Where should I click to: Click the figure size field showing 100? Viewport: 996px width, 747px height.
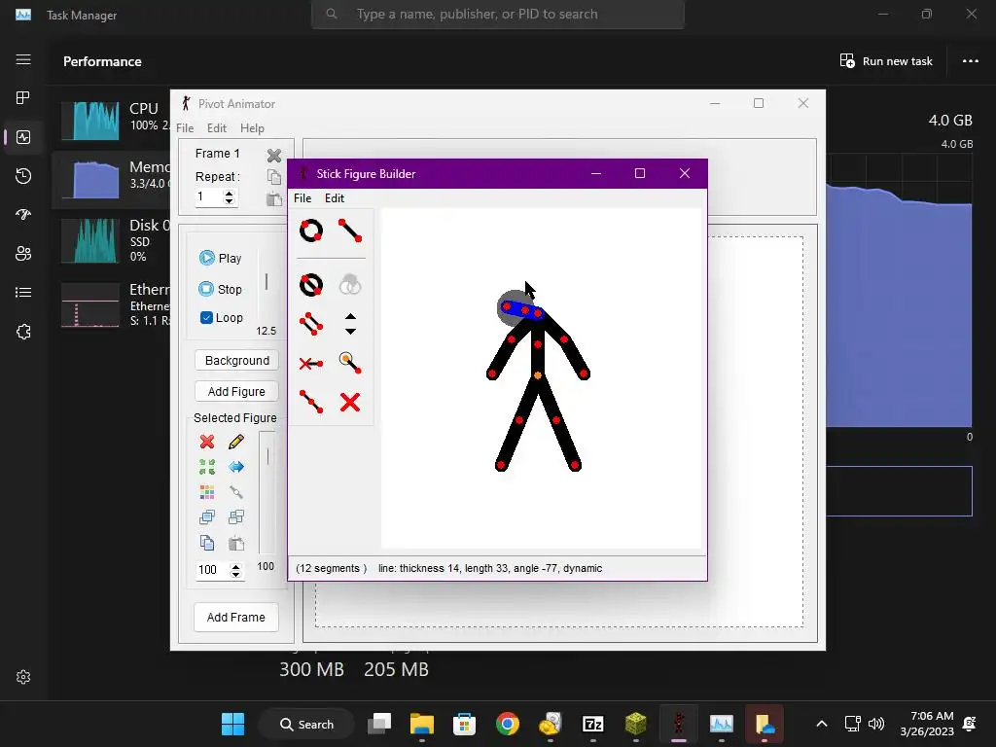coord(212,570)
